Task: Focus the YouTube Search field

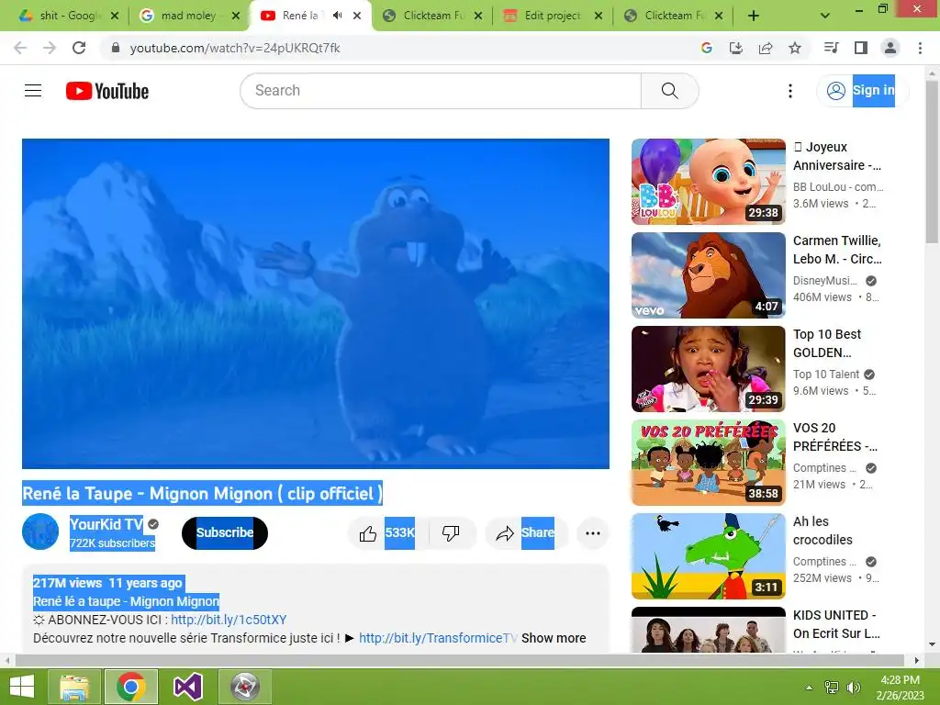Action: pos(441,91)
